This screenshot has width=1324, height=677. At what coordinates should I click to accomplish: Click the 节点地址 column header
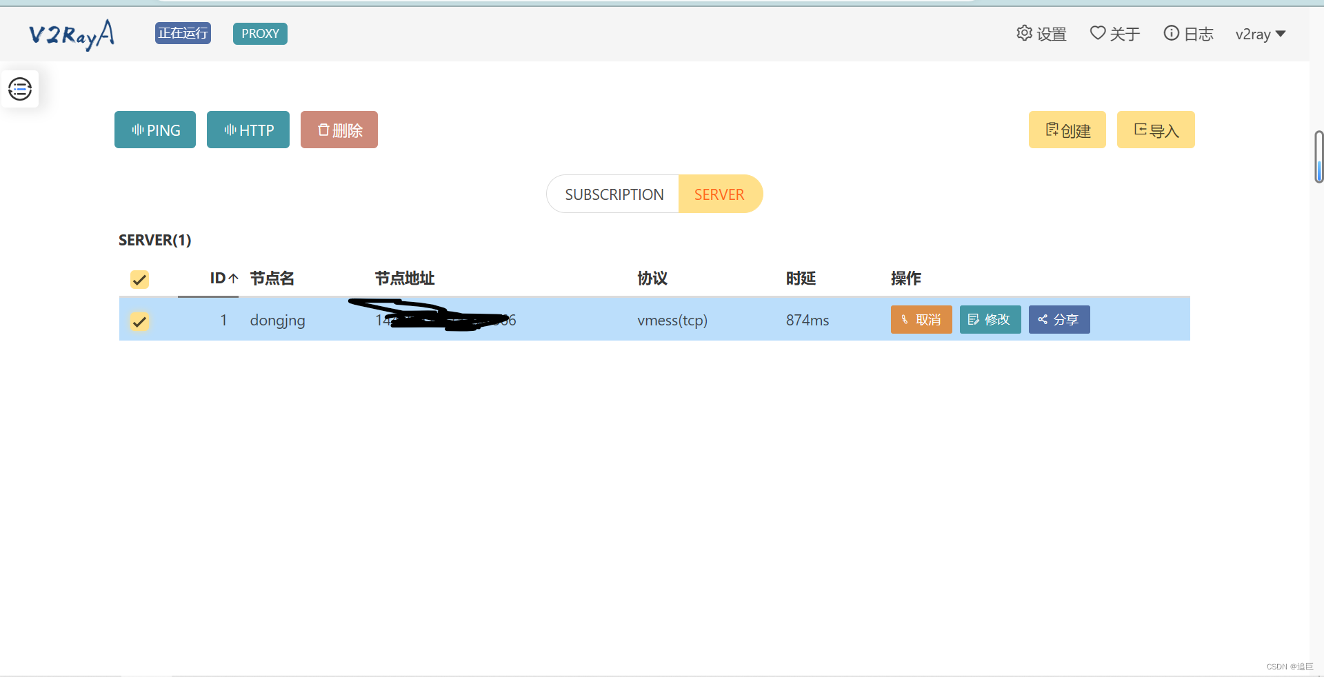pyautogui.click(x=405, y=278)
